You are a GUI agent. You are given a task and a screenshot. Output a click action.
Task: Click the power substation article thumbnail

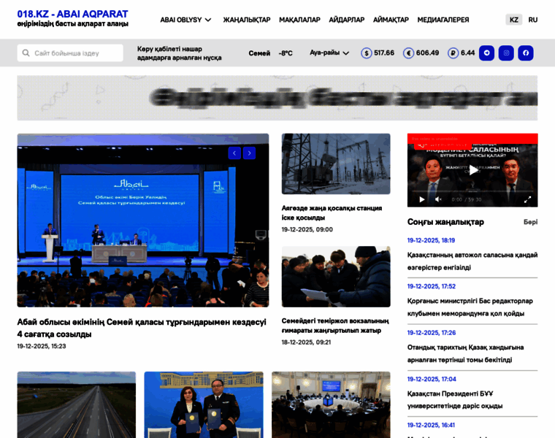[x=336, y=164]
